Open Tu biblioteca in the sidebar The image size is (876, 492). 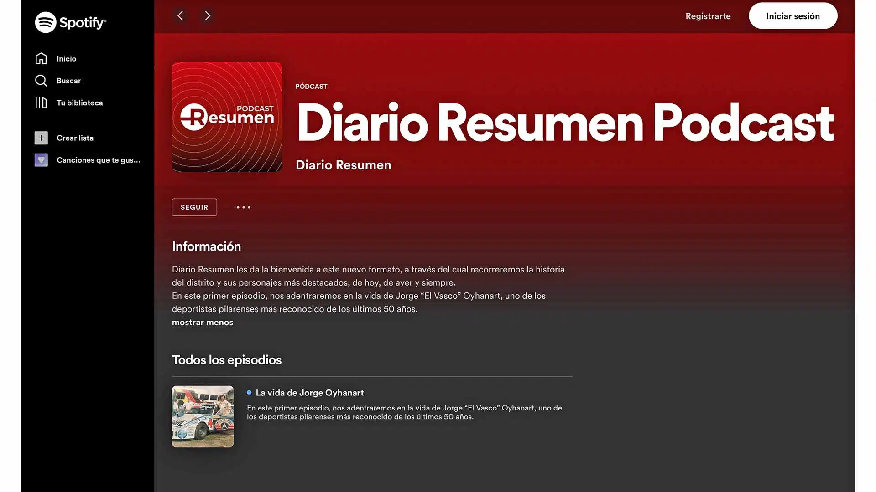[80, 102]
